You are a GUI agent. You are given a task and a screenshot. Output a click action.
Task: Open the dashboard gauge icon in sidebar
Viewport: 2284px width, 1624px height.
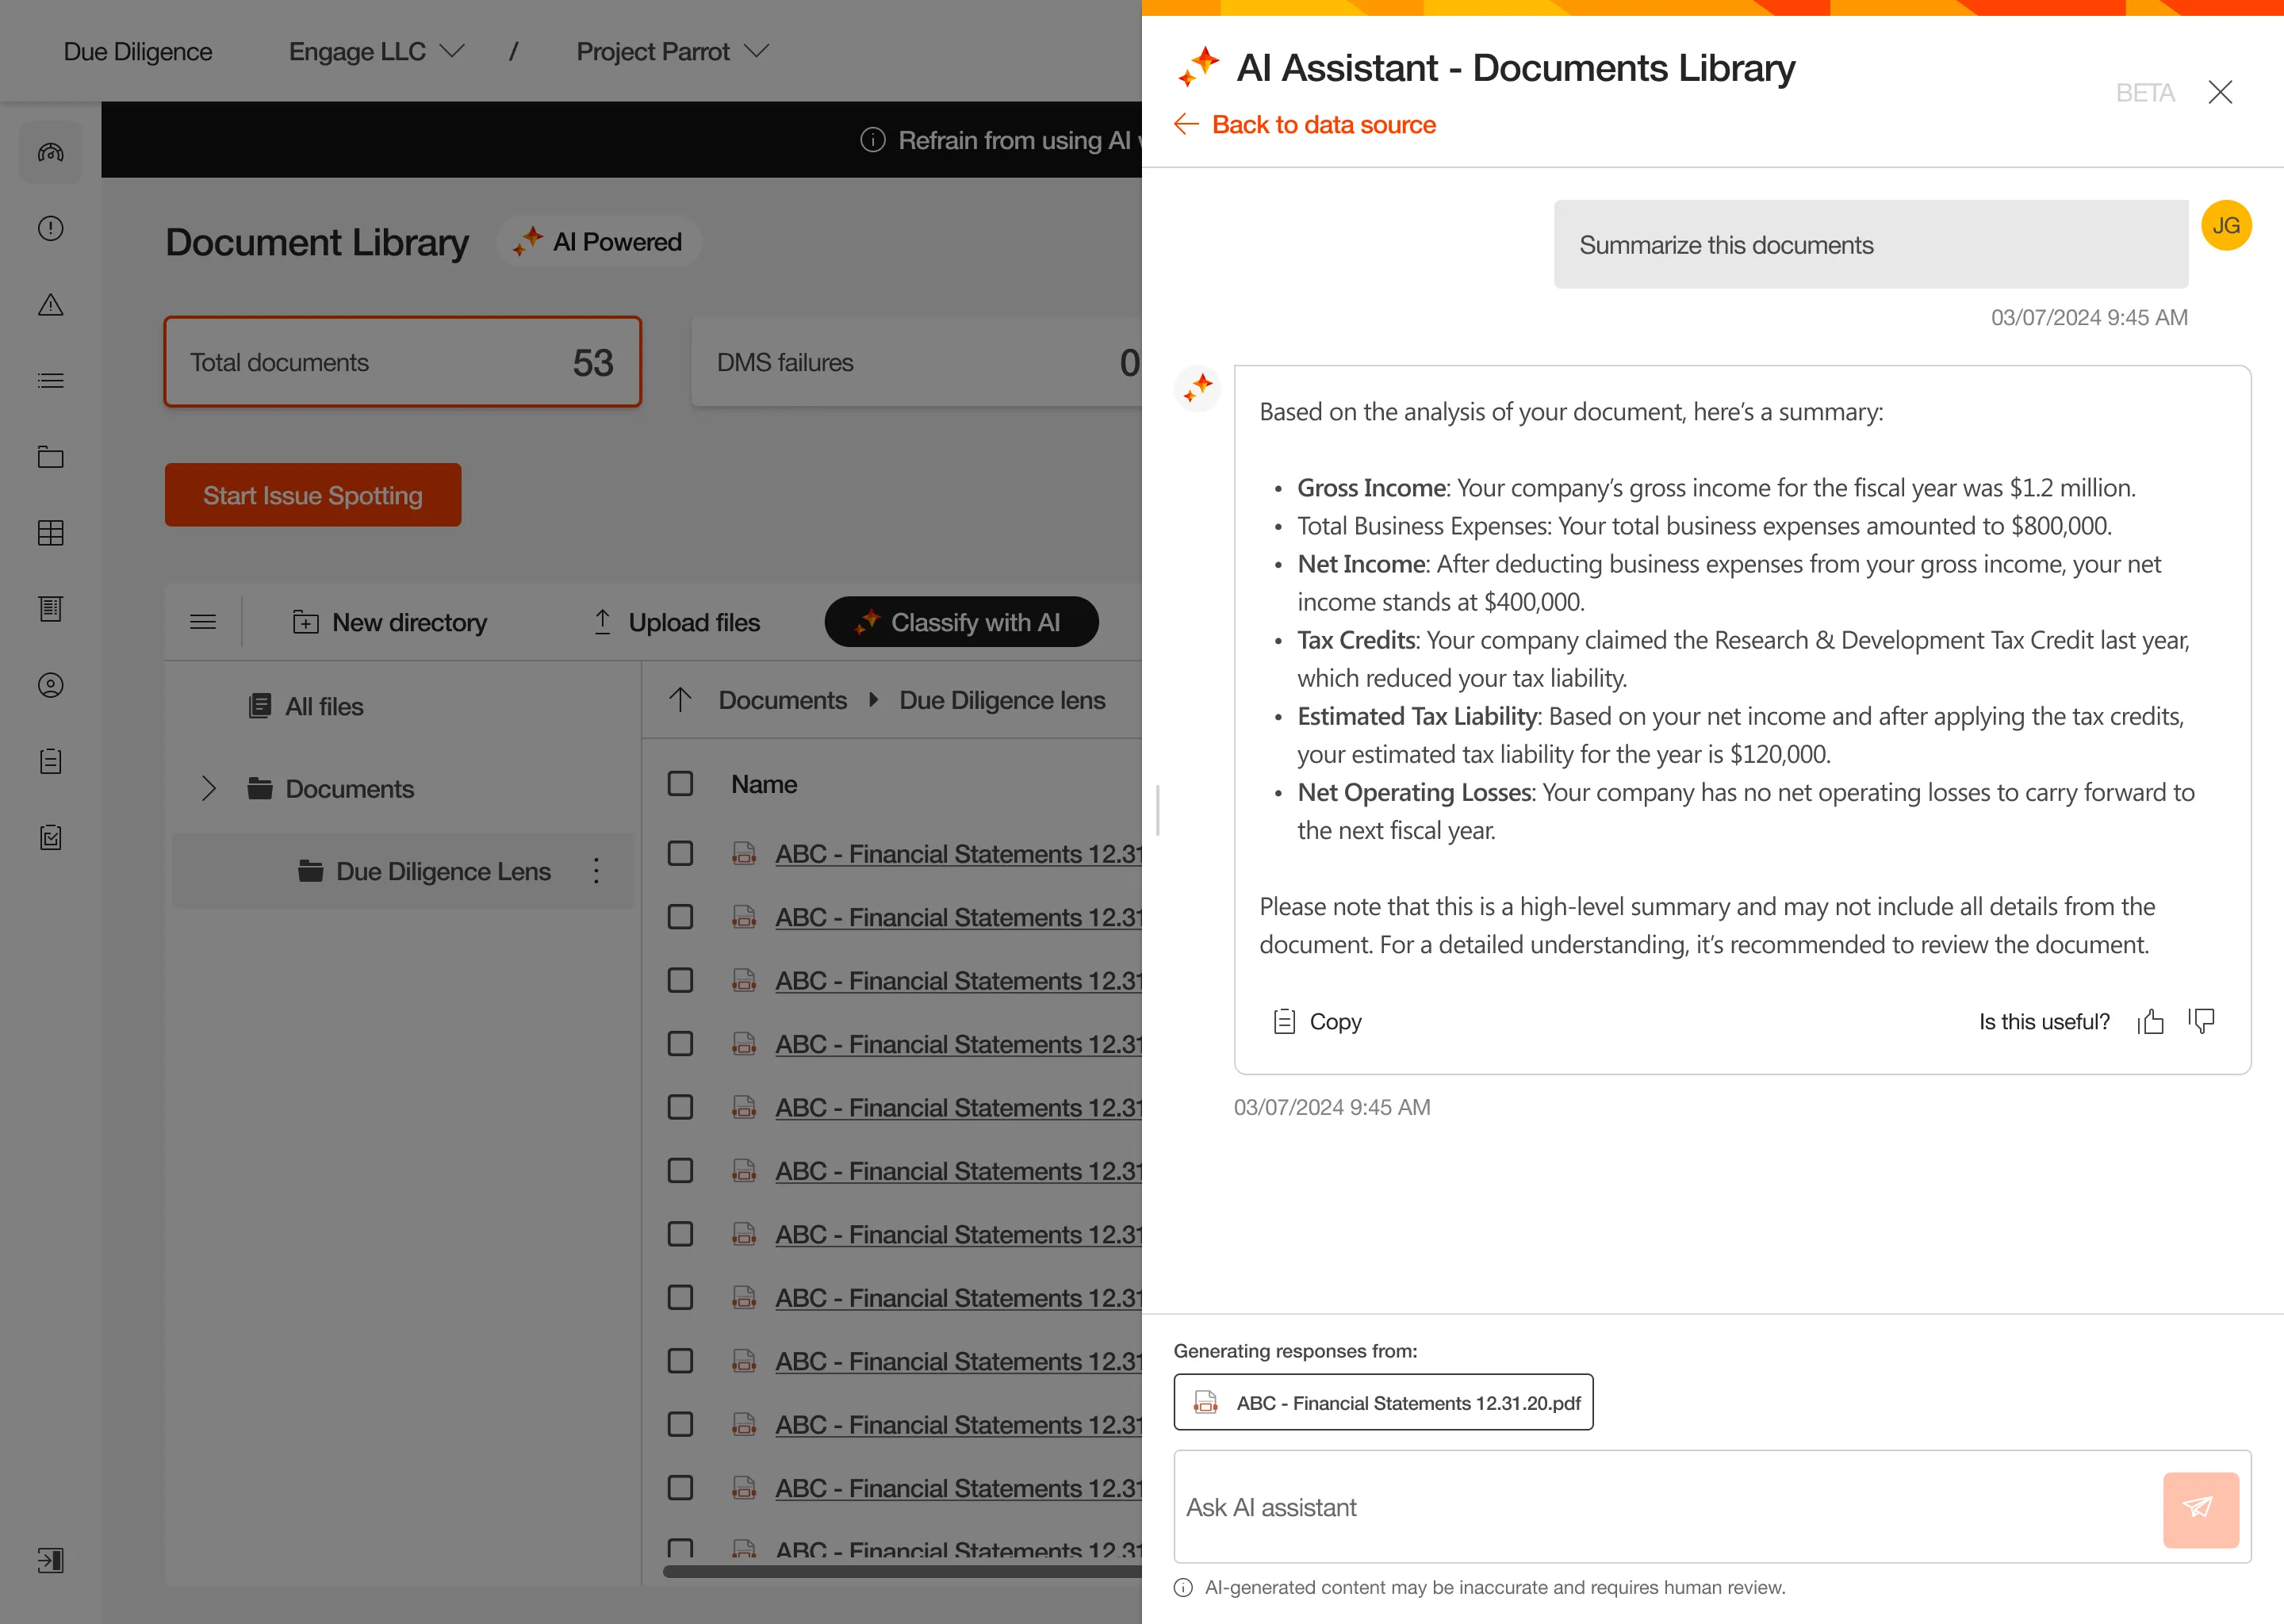pos(51,153)
